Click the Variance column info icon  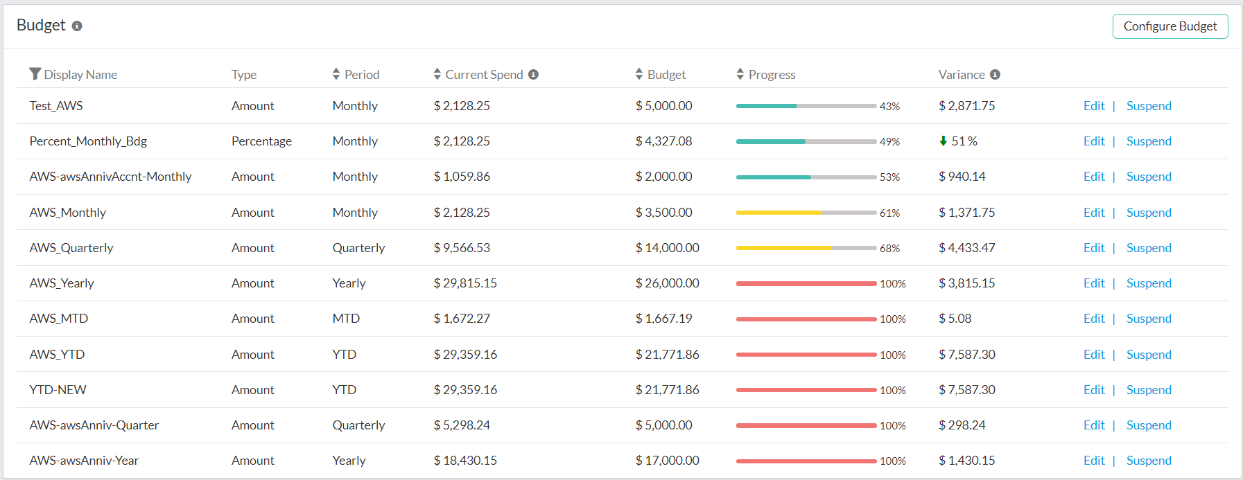pyautogui.click(x=995, y=75)
